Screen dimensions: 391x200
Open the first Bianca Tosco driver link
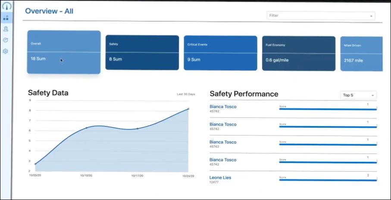[223, 107]
